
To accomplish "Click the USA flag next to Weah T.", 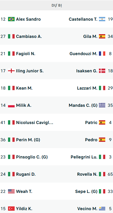I will (11, 191).
